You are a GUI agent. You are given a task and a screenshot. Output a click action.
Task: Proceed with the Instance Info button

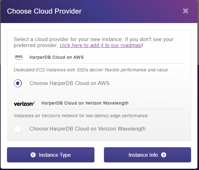(147, 155)
